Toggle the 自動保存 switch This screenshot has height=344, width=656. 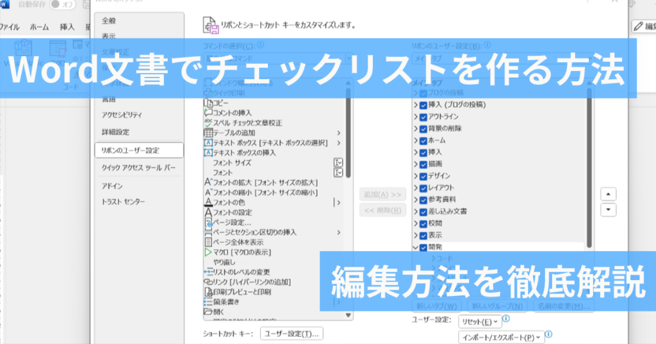coord(62,4)
